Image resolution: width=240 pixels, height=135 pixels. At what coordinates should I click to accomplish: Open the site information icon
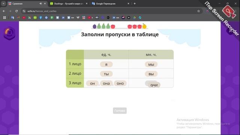24,11
